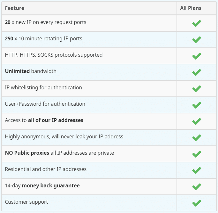
Task: Click checkmark for Residential and other IP addresses
Action: (197, 170)
